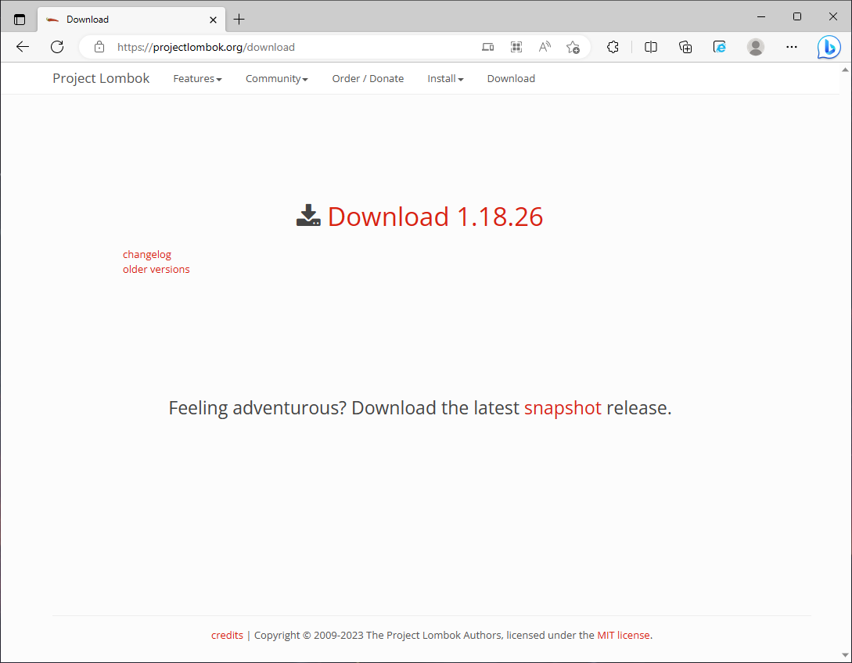Open the user profile avatar
The width and height of the screenshot is (852, 663).
[755, 47]
